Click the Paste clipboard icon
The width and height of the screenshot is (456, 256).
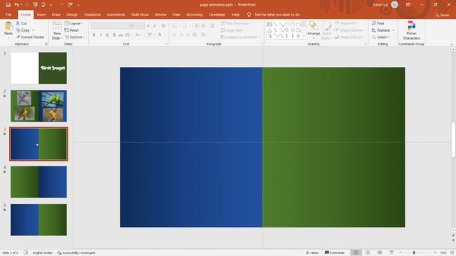point(9,26)
